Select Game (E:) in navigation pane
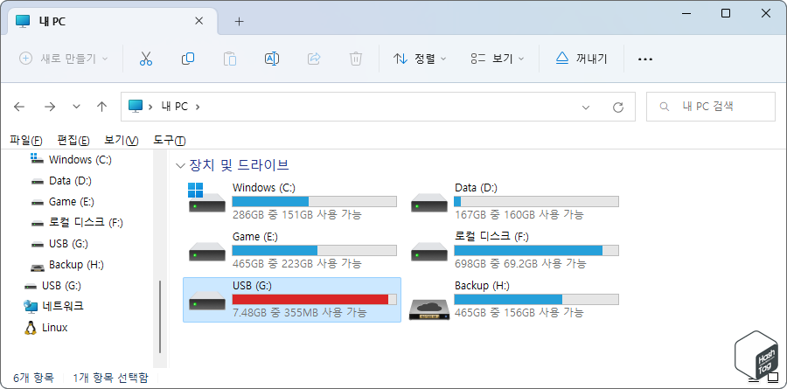787x389 pixels. pyautogui.click(x=72, y=202)
